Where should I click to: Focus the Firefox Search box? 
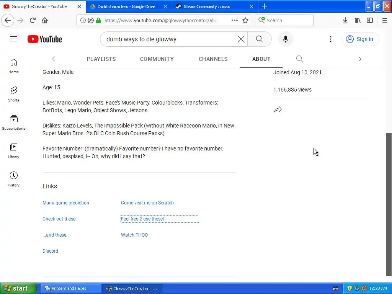click(x=284, y=20)
